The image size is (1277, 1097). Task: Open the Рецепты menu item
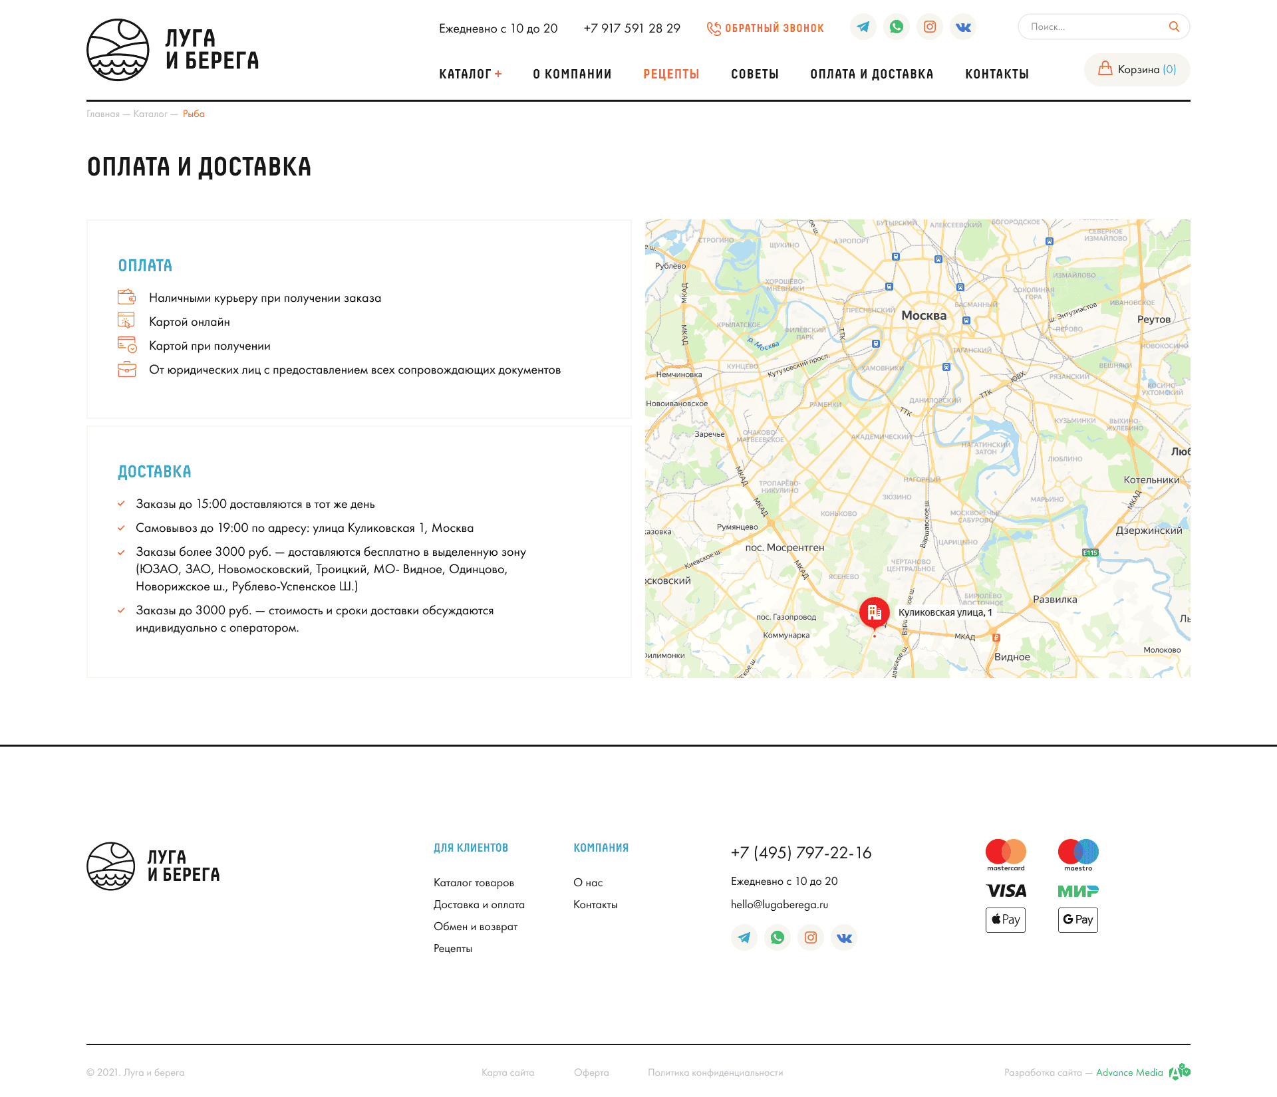pos(671,74)
